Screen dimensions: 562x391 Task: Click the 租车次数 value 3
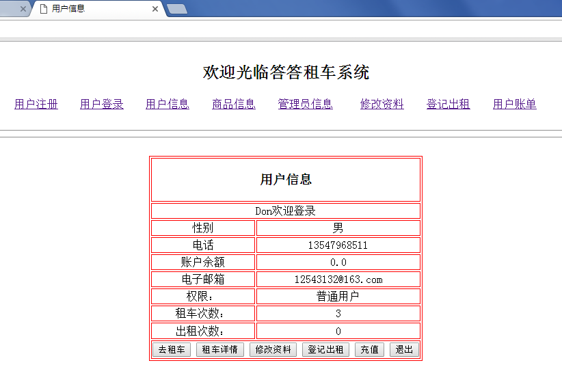click(338, 314)
